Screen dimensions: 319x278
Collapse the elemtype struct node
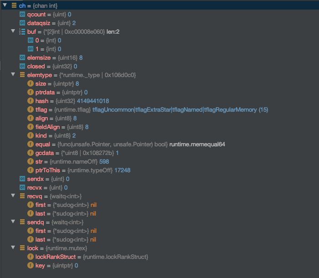coord(13,75)
